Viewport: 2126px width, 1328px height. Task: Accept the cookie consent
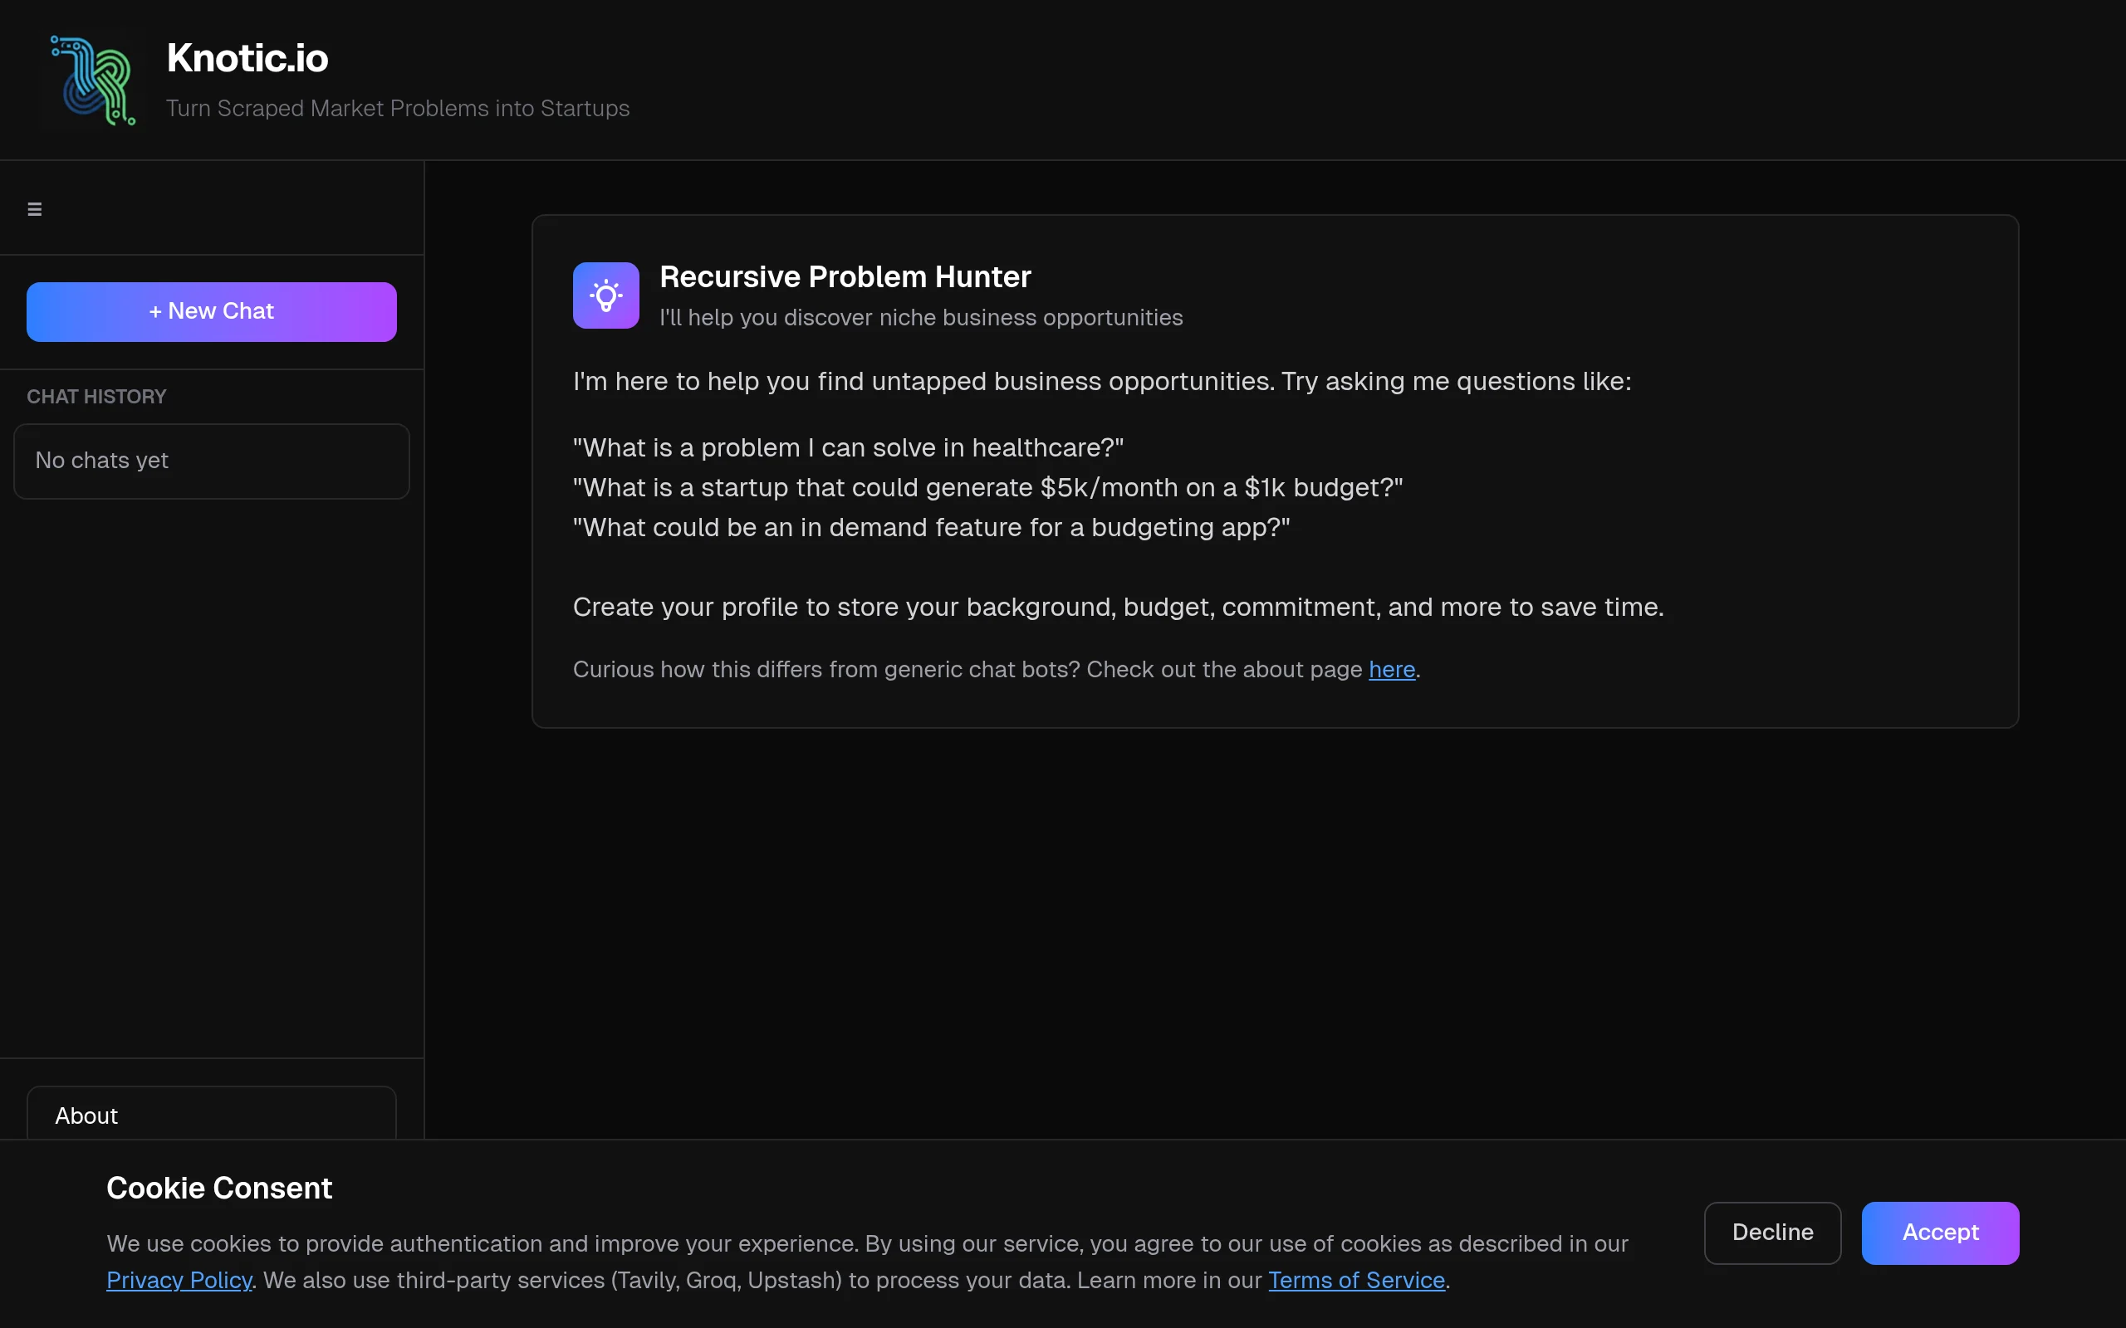click(x=1939, y=1233)
